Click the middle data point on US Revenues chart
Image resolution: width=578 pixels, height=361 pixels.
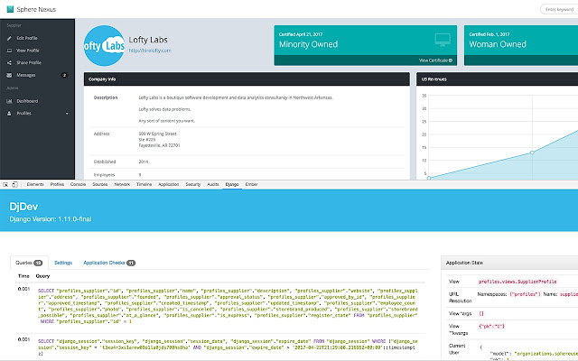point(532,153)
